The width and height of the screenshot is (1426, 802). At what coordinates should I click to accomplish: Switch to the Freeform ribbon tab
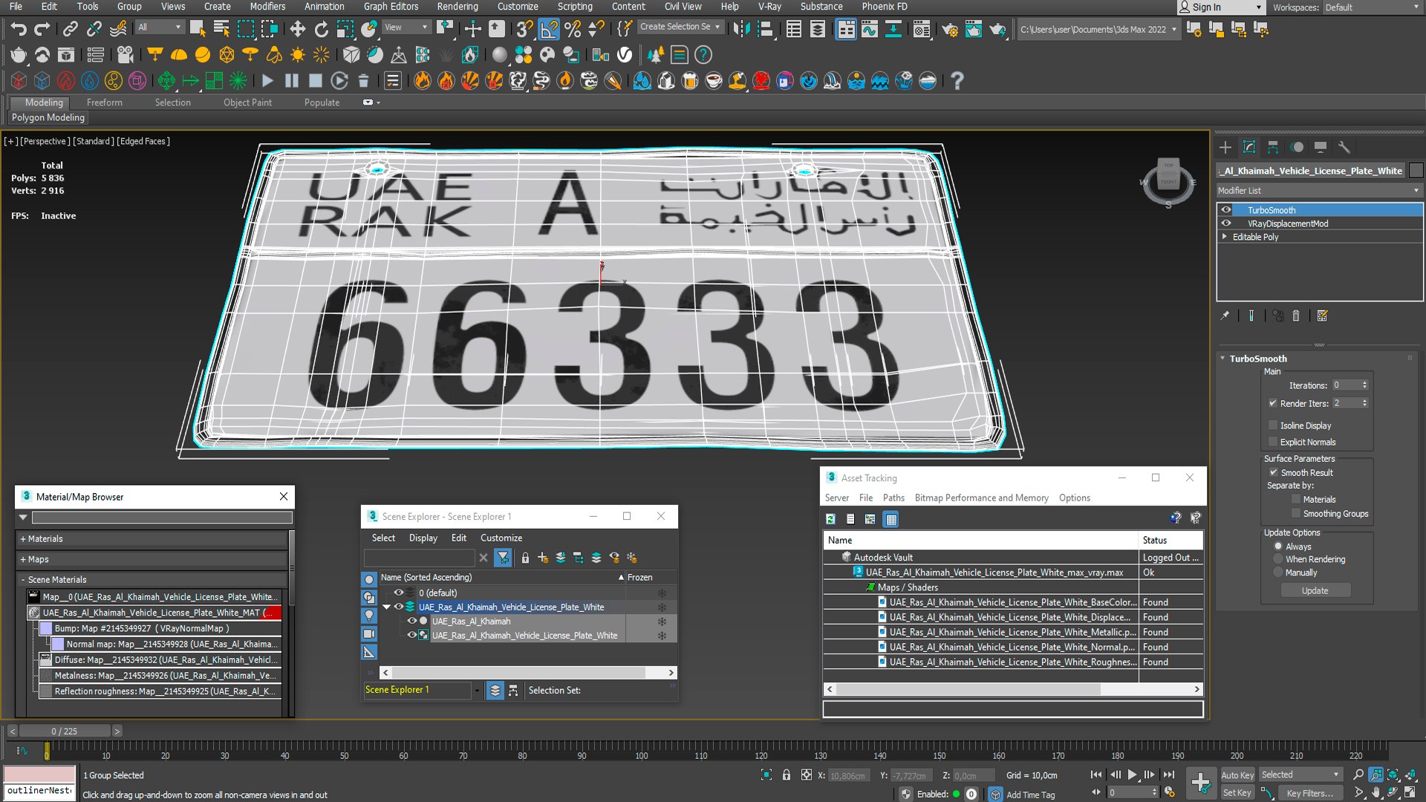point(104,102)
